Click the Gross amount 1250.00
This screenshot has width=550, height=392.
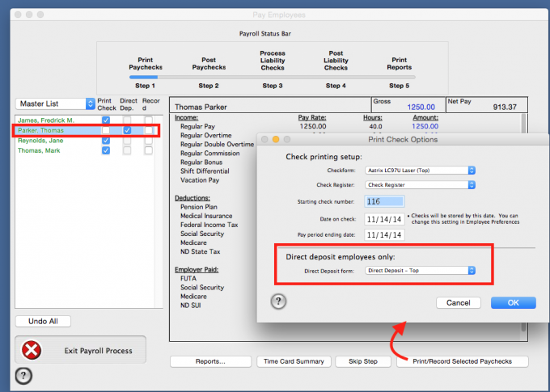[x=421, y=107]
